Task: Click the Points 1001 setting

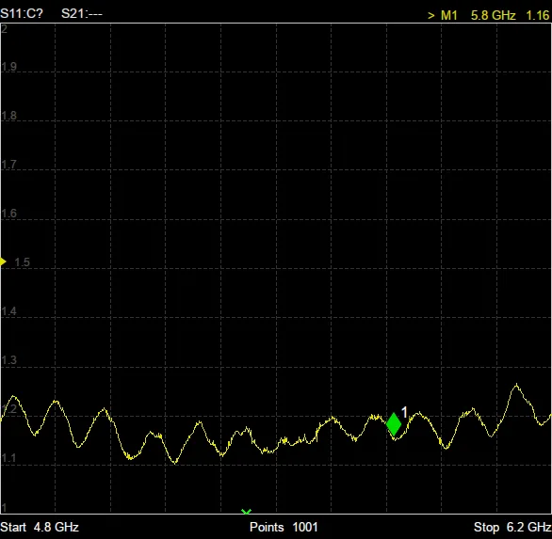Action: (284, 527)
